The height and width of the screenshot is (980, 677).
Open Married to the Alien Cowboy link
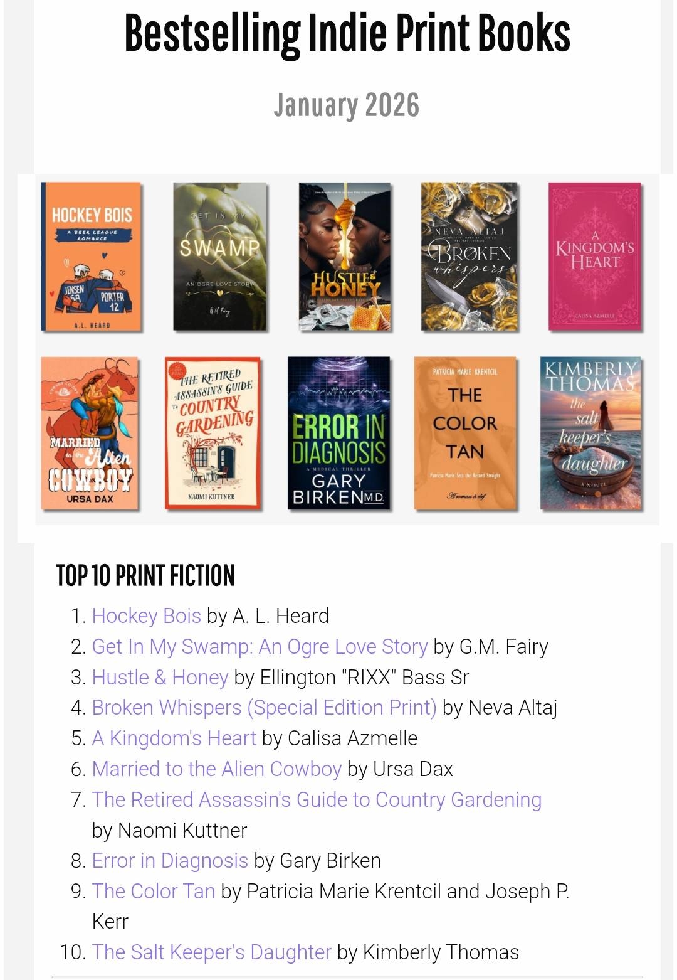click(216, 769)
